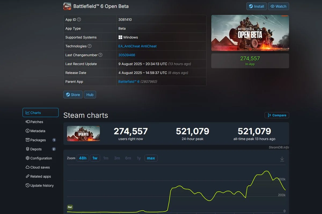Click the Last Changenumber help icon
Image resolution: width=322 pixels, height=214 pixels.
tap(100, 55)
